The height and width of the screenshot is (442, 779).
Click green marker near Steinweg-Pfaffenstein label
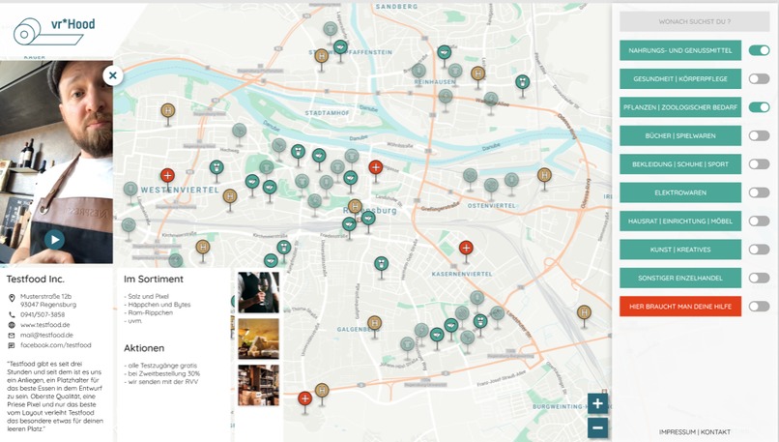(x=340, y=47)
